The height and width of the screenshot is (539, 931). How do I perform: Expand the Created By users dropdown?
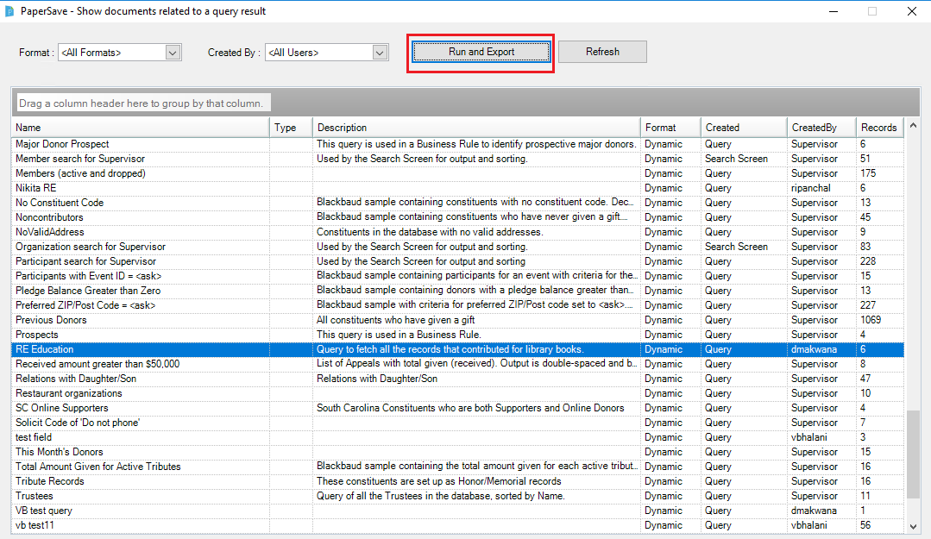click(x=380, y=53)
